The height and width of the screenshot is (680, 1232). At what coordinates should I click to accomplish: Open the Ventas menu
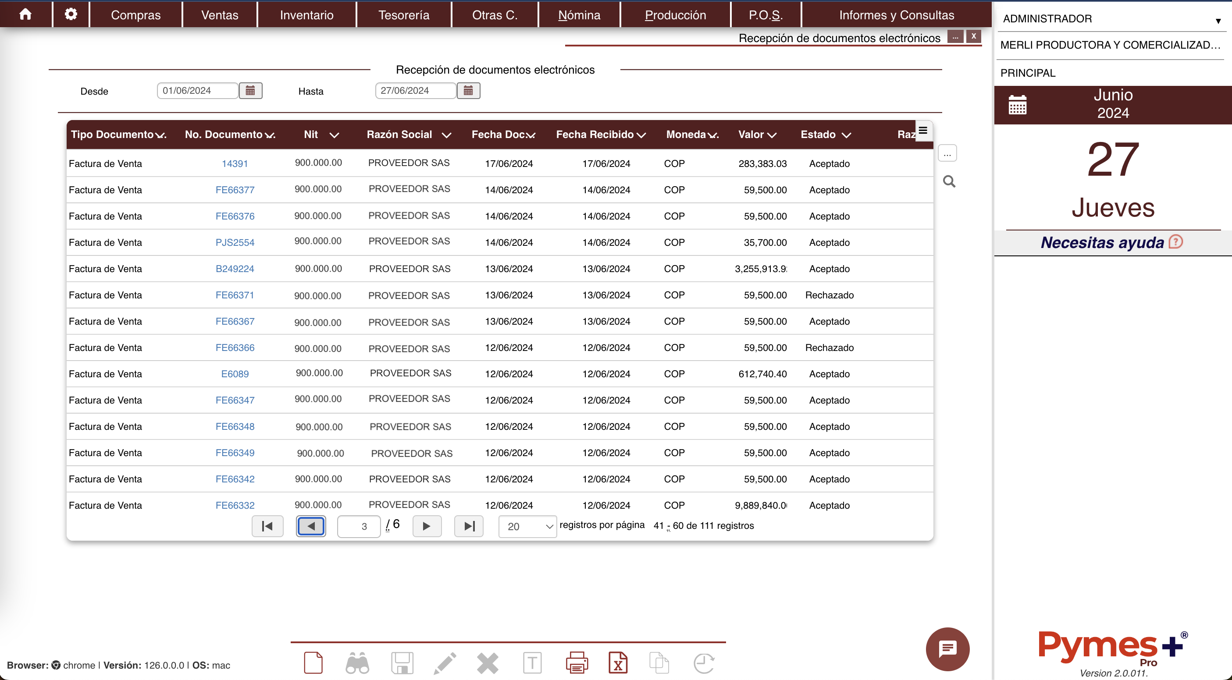[220, 15]
